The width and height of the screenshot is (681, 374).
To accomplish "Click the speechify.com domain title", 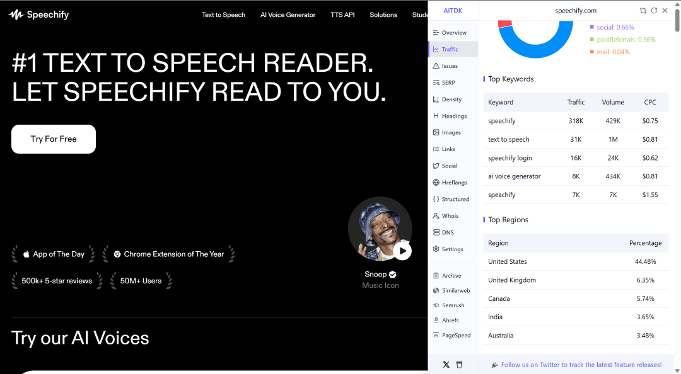I will [x=576, y=11].
